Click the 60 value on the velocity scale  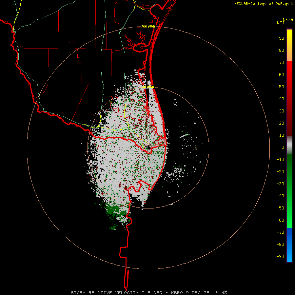(282, 75)
